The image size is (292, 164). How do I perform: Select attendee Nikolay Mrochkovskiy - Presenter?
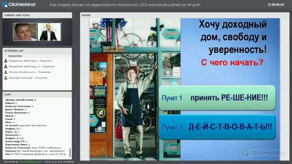point(30,72)
